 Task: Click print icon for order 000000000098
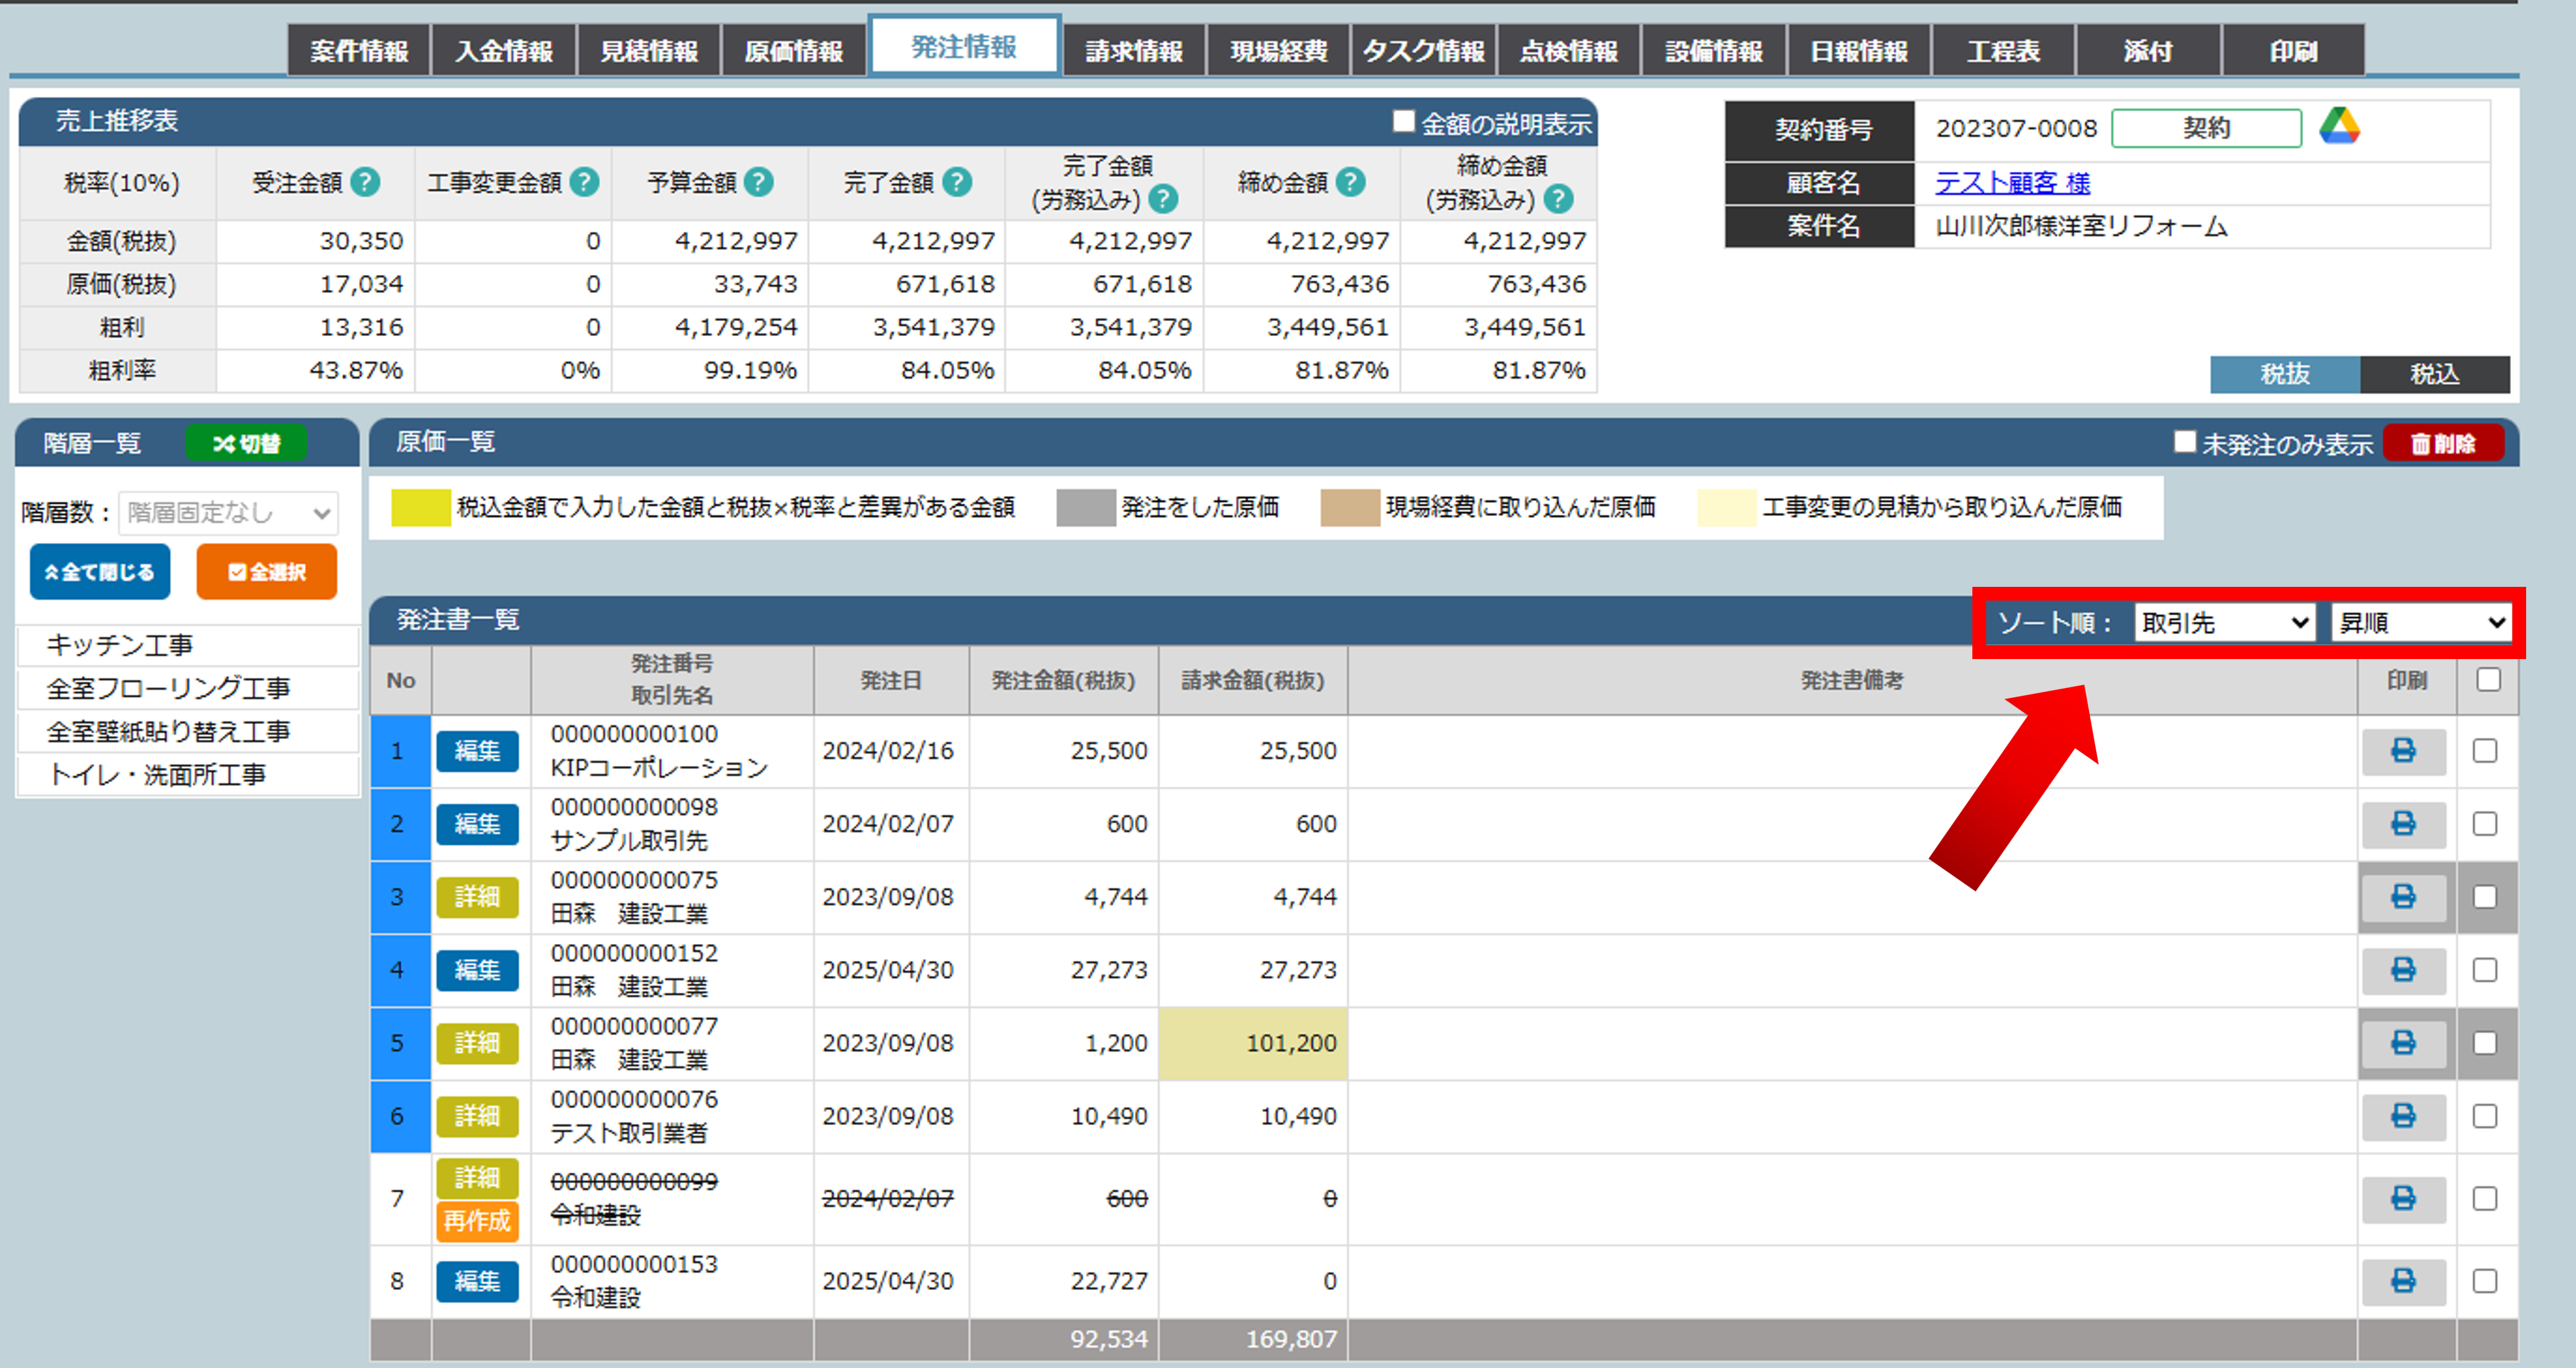[x=2403, y=824]
